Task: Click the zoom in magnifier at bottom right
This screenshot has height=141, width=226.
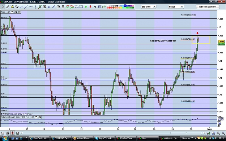Action: 223,133
